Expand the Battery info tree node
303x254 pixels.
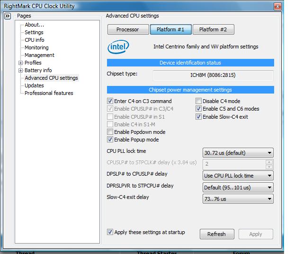tap(20, 71)
